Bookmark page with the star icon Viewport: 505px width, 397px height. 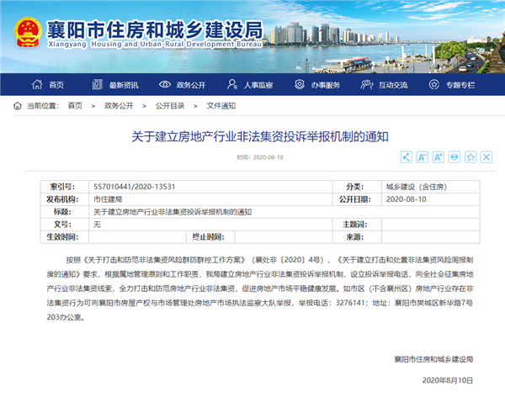point(470,157)
